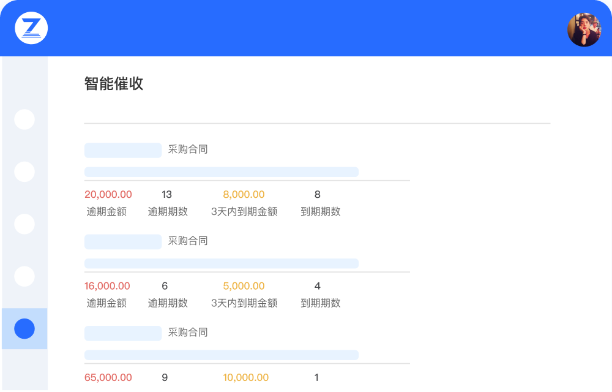The width and height of the screenshot is (612, 392).
Task: Click the long placeholder bar under first contract
Action: [x=221, y=172]
